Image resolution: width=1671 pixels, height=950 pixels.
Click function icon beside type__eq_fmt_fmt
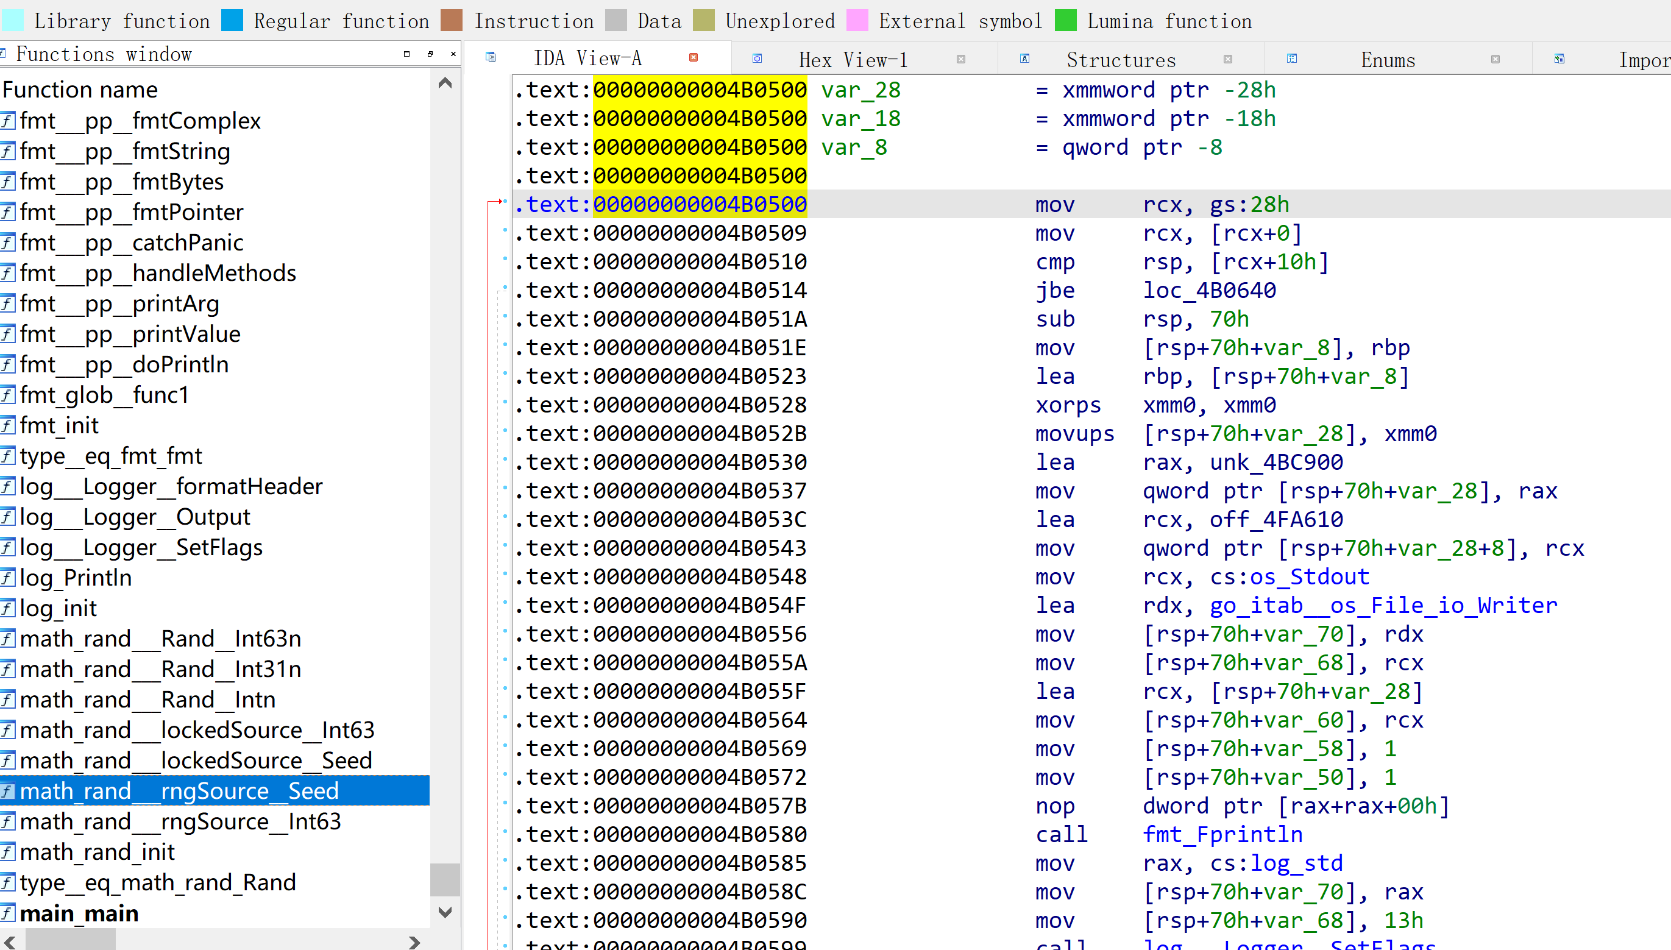coord(8,455)
